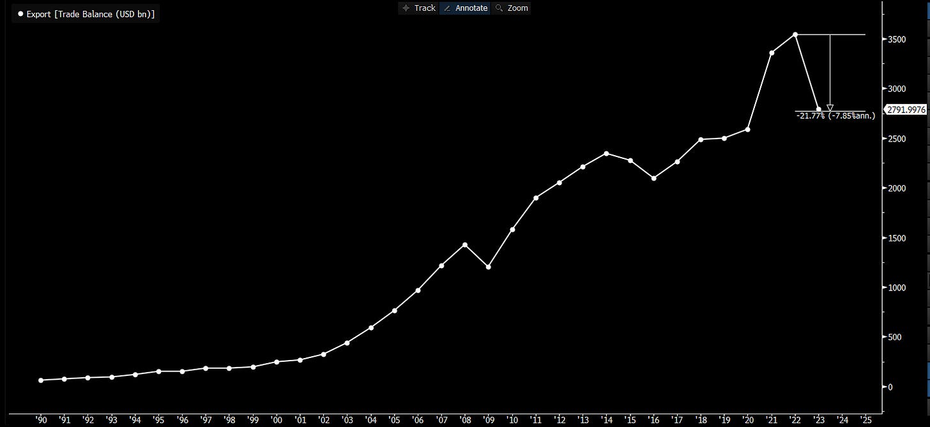Enable the Zoom tool
Viewport: 930px width, 427px height.
pos(512,8)
